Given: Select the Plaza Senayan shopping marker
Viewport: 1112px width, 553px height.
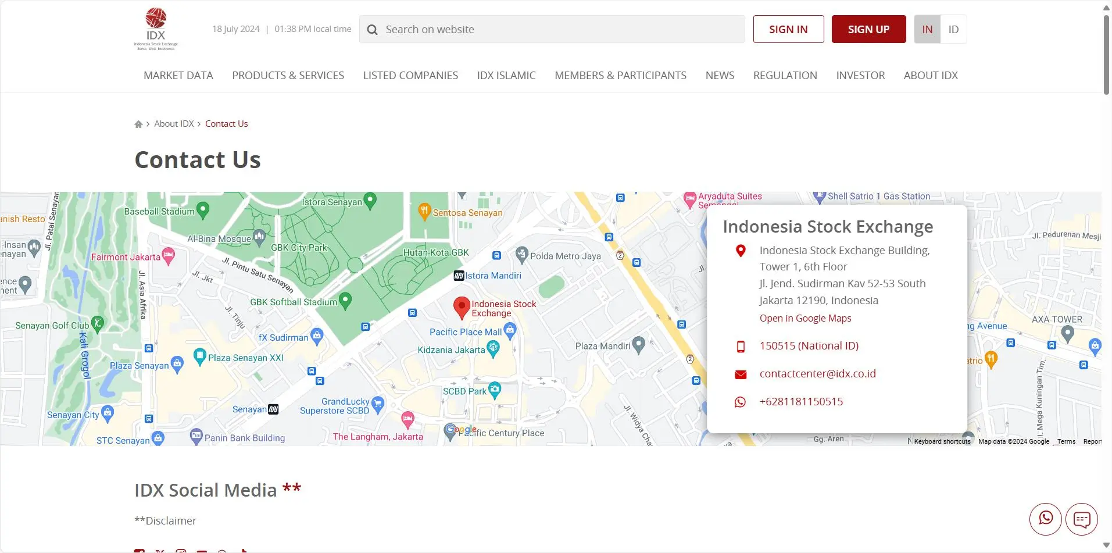Looking at the screenshot, I should (177, 365).
